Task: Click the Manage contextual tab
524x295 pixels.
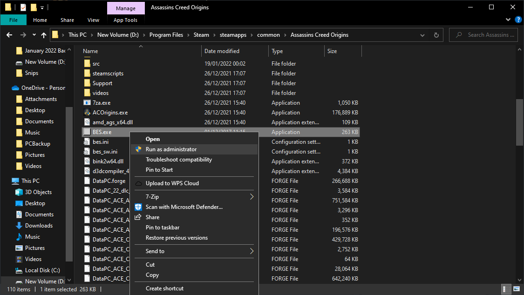Action: (126, 8)
